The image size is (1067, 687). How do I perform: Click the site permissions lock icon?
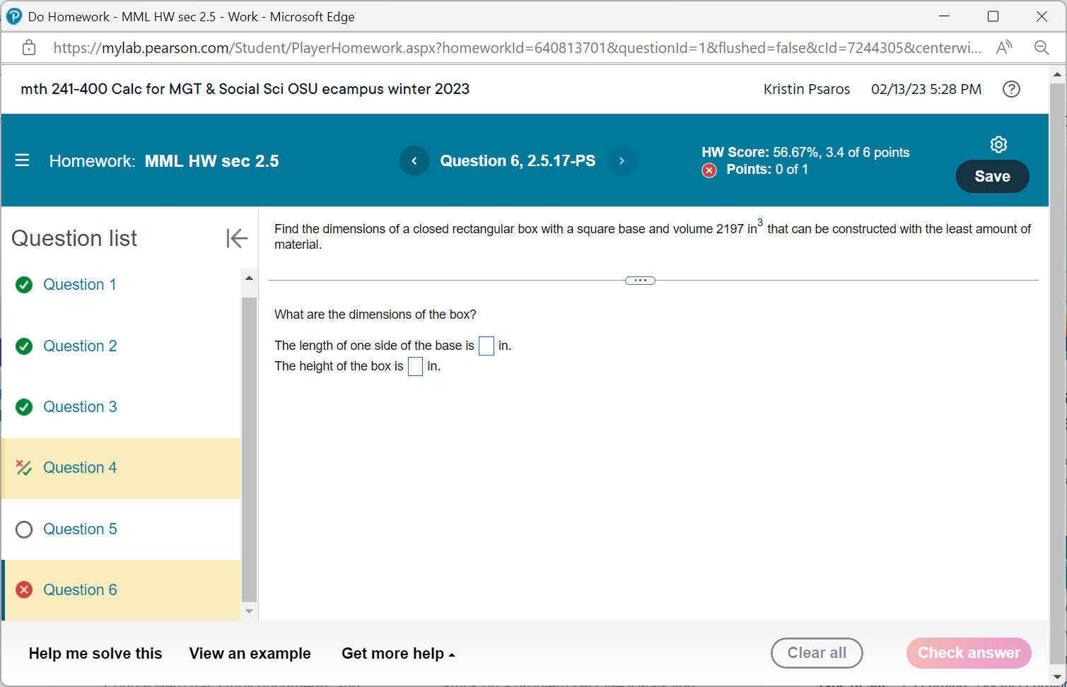(x=28, y=47)
